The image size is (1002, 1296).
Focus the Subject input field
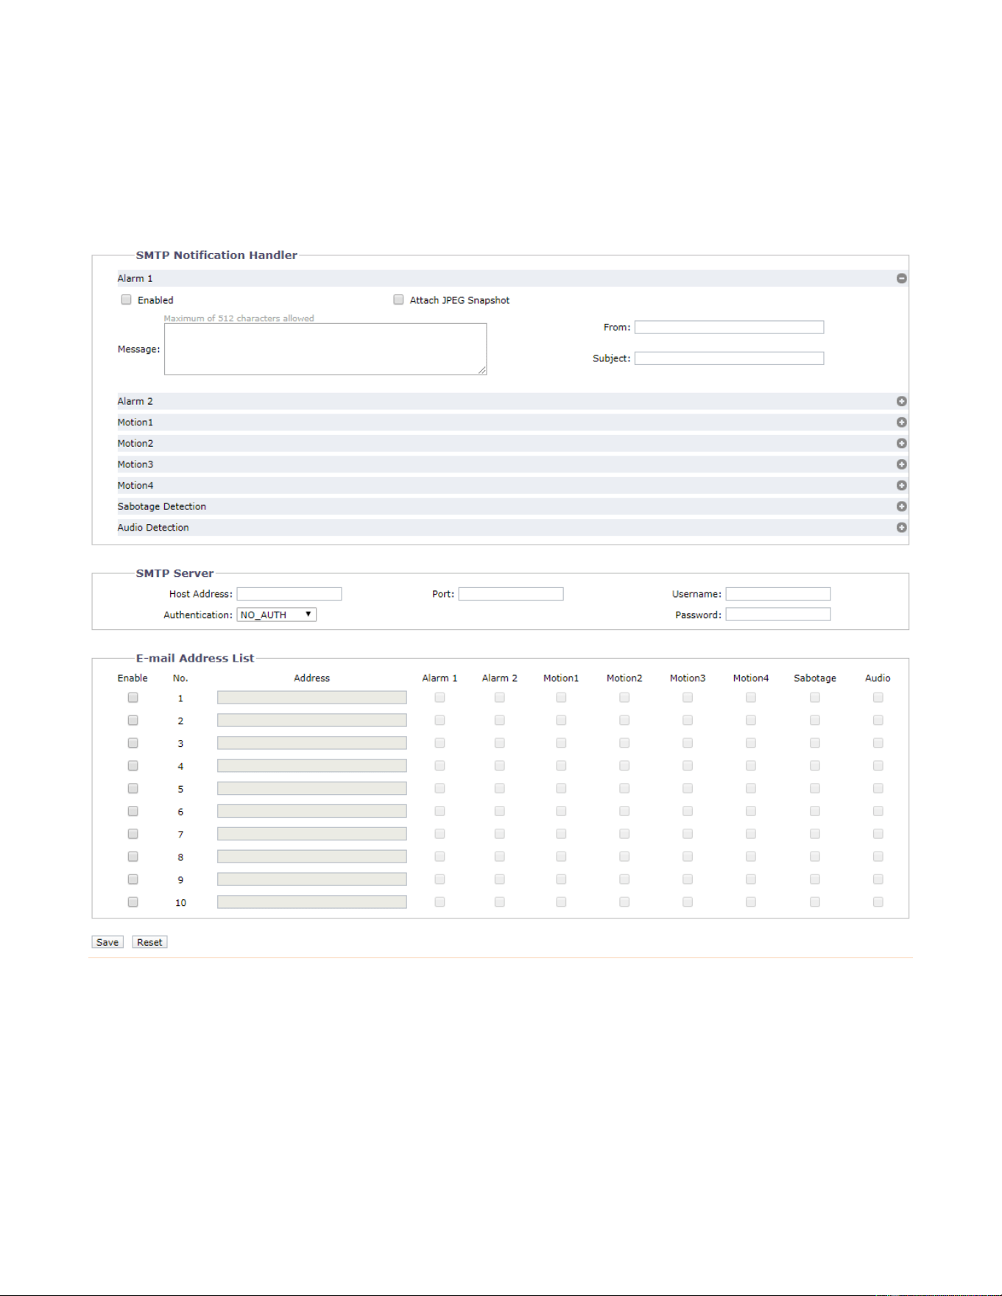click(730, 358)
